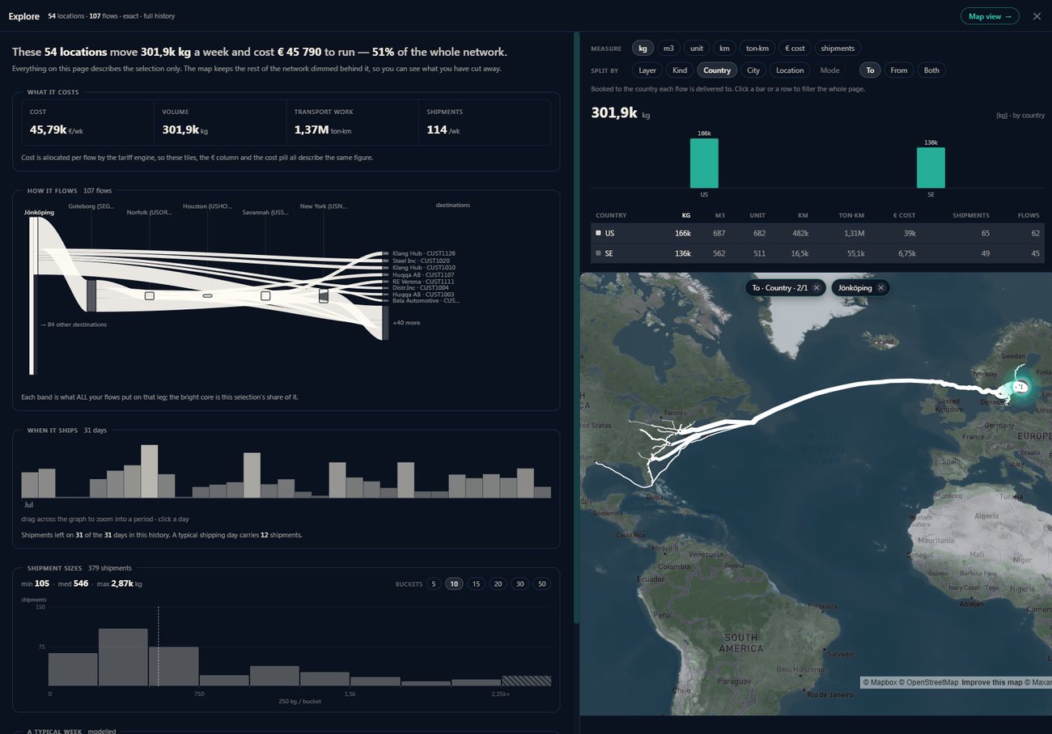Split by City
This screenshot has width=1052, height=734.
[x=753, y=70]
